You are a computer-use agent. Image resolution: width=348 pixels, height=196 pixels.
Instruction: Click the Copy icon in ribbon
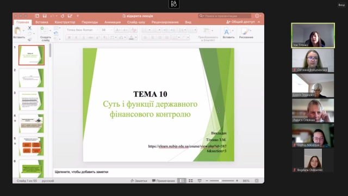click(x=29, y=34)
